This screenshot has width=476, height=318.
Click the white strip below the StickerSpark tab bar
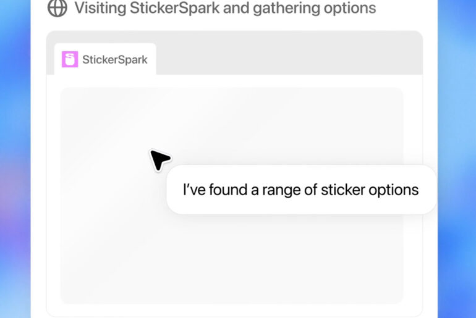pyautogui.click(x=234, y=81)
